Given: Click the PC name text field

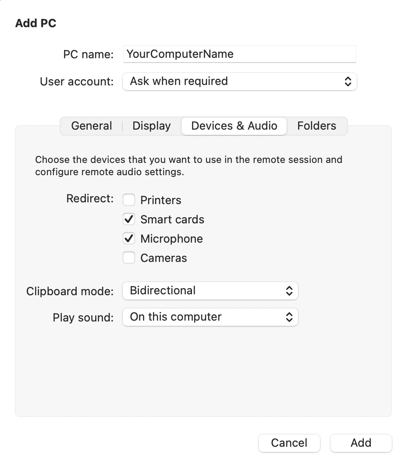Looking at the screenshot, I should 239,54.
